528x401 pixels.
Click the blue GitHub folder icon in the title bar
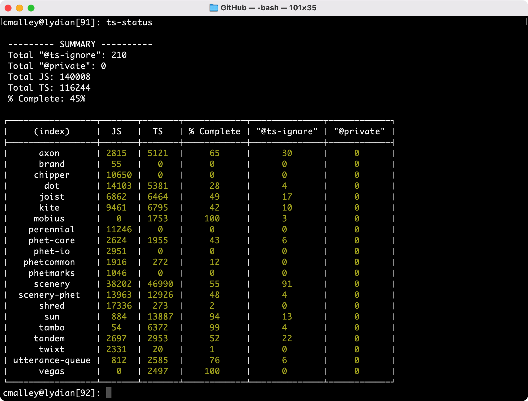214,8
